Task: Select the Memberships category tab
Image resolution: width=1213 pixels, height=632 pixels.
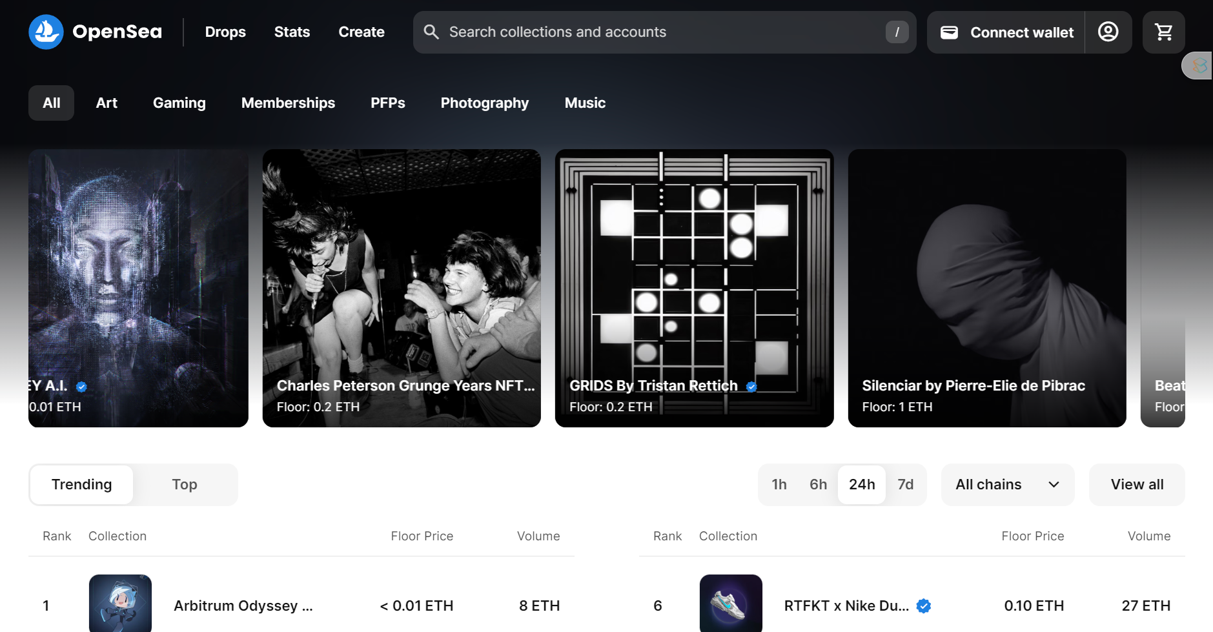Action: [x=288, y=103]
